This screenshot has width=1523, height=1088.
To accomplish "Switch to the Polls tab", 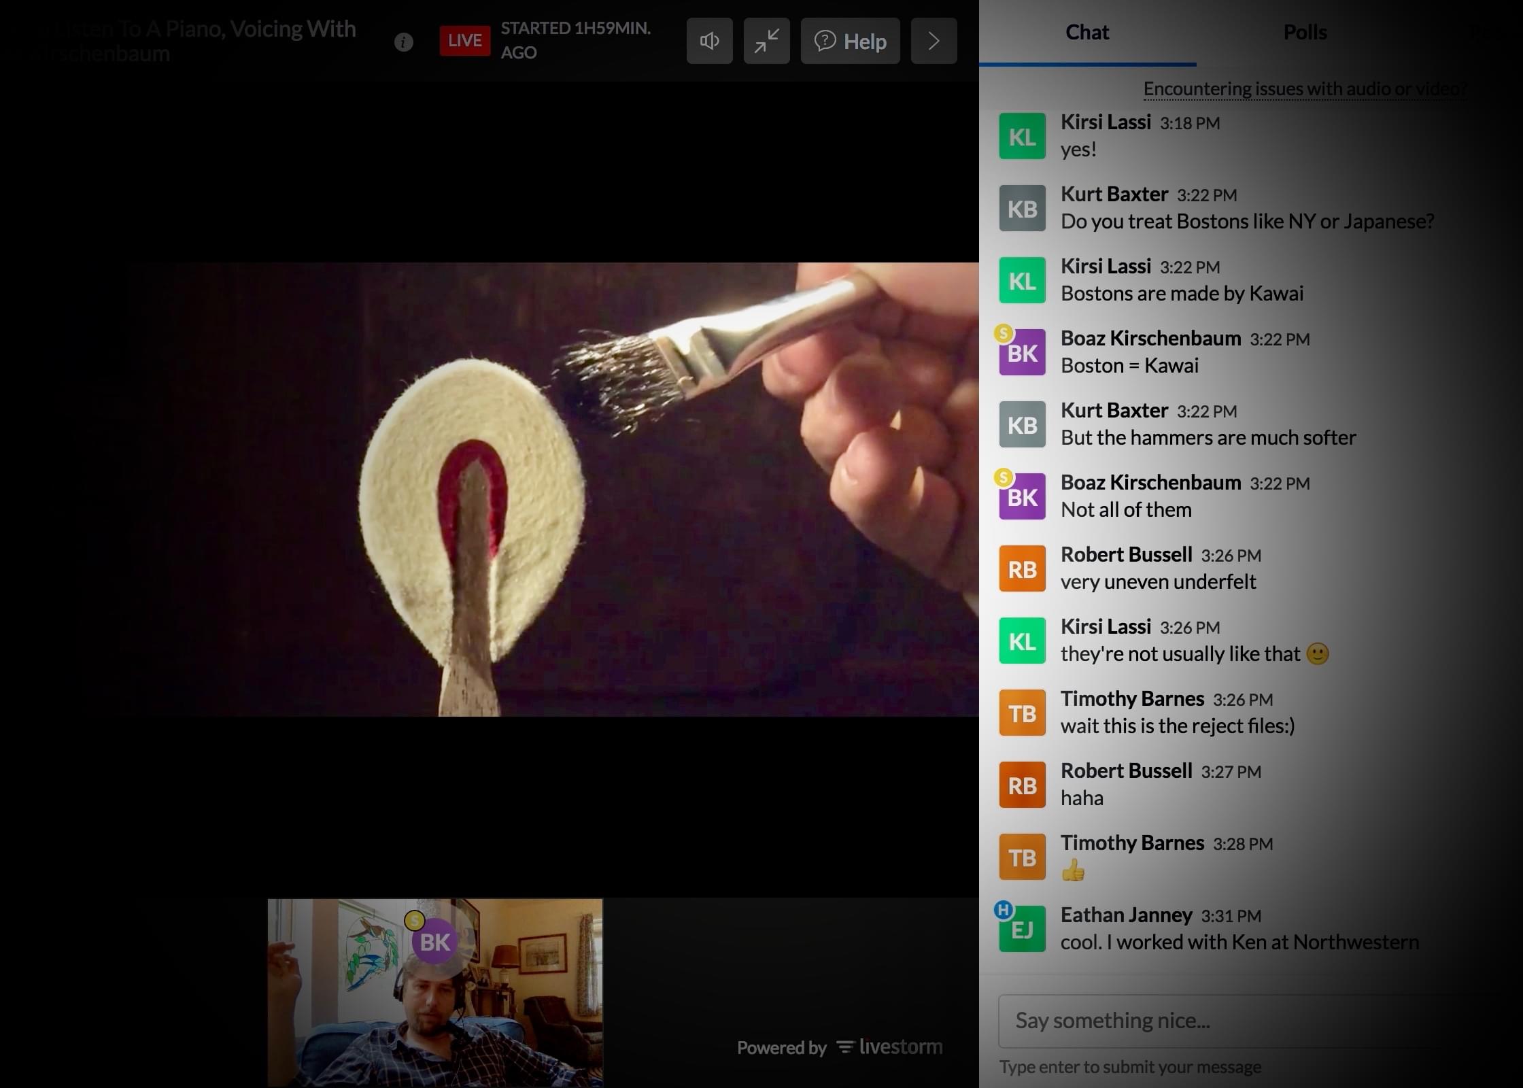I will click(x=1304, y=33).
